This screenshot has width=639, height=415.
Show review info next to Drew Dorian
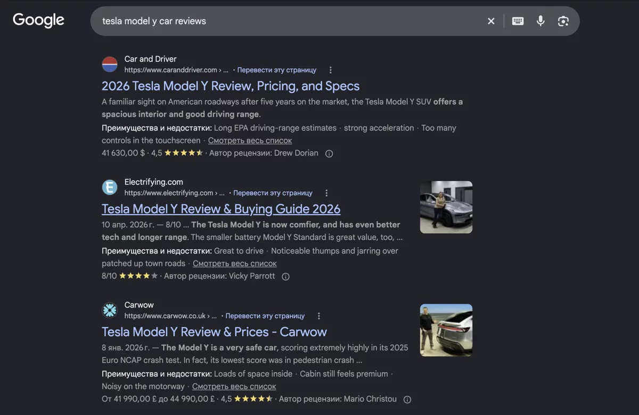tap(329, 154)
